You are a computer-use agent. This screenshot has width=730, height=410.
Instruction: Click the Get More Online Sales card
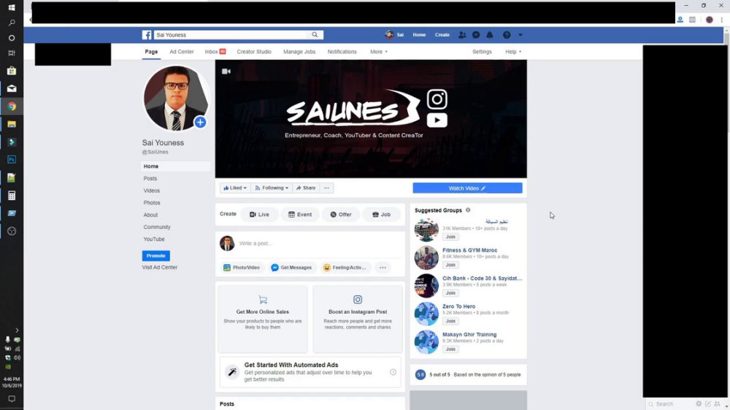pos(263,319)
